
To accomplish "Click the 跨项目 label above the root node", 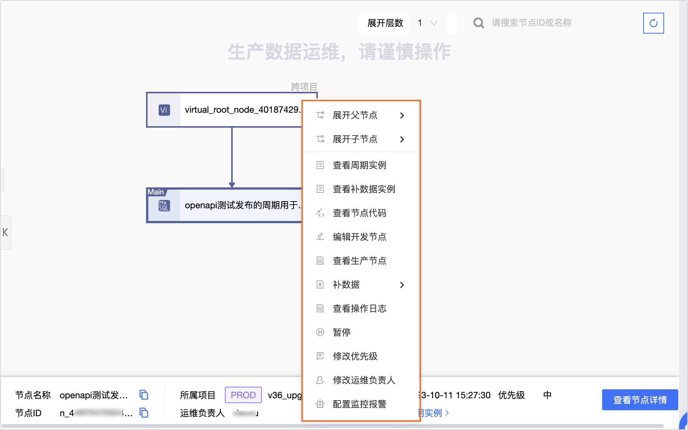I will (x=304, y=87).
